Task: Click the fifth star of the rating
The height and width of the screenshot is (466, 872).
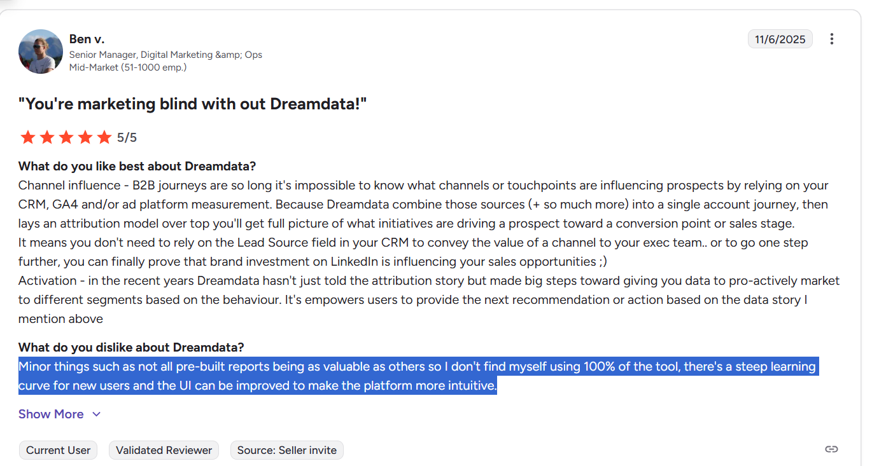Action: click(x=104, y=137)
